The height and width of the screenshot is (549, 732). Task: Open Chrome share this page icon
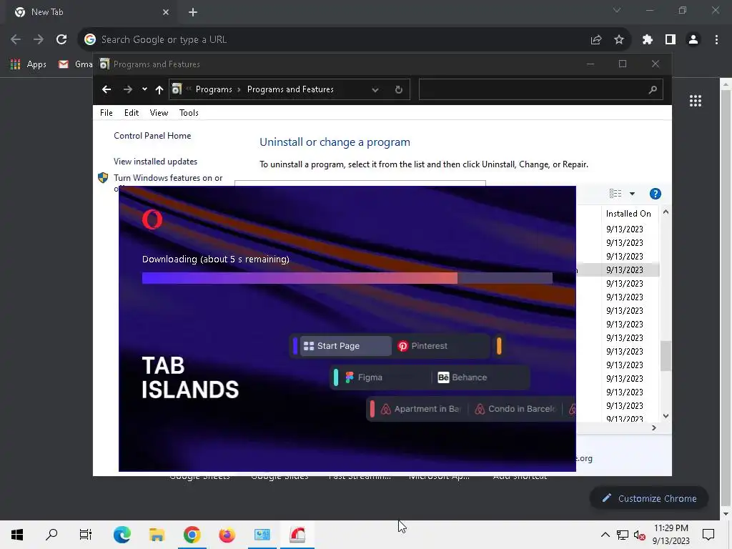coord(595,40)
